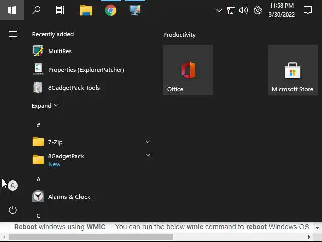Expand the 7-Zip folder chevron
Image resolution: width=322 pixels, height=242 pixels.
pos(147,142)
